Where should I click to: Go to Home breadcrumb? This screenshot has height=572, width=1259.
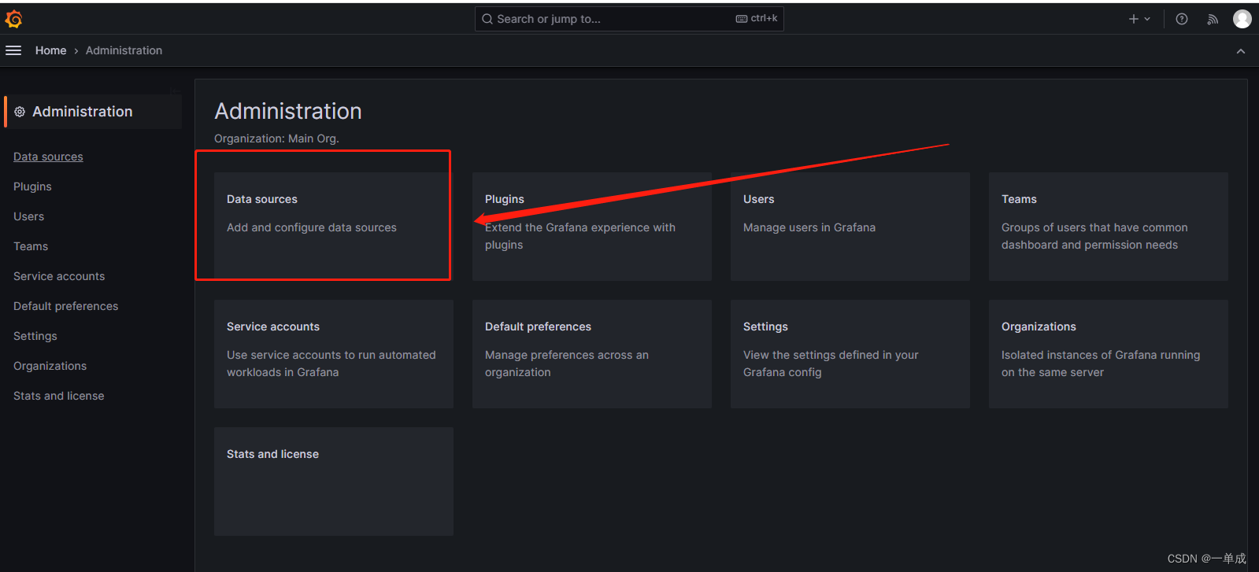50,50
